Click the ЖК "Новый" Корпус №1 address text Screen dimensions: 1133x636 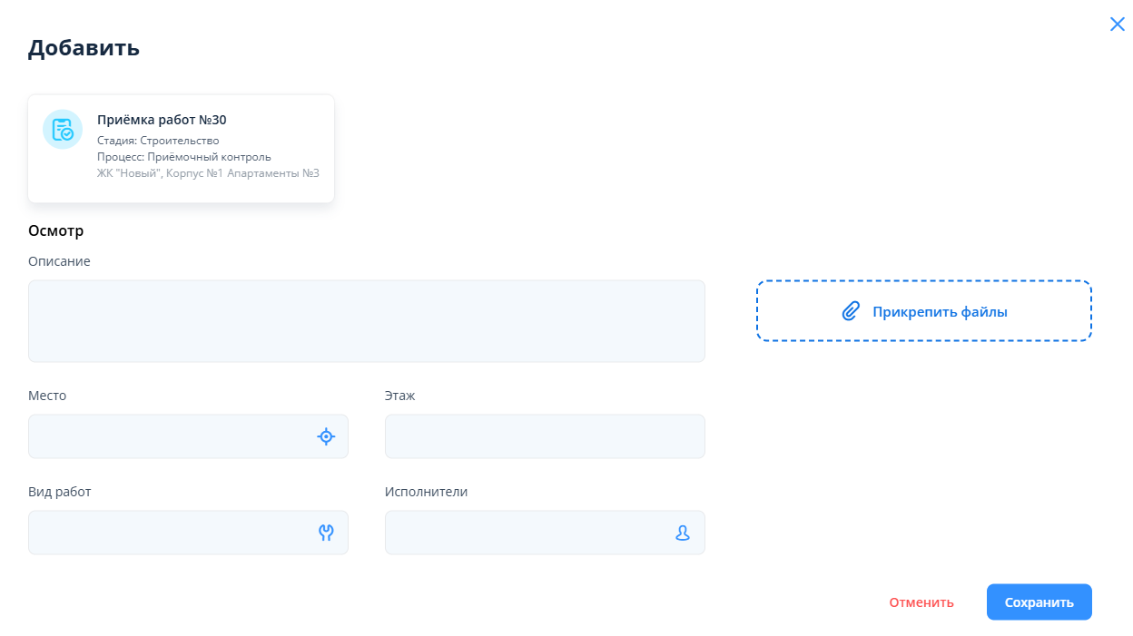(x=208, y=173)
